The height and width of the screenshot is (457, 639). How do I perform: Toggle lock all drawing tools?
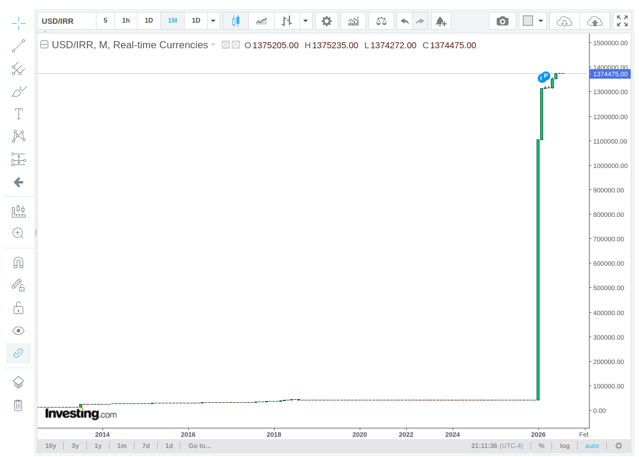pos(18,308)
